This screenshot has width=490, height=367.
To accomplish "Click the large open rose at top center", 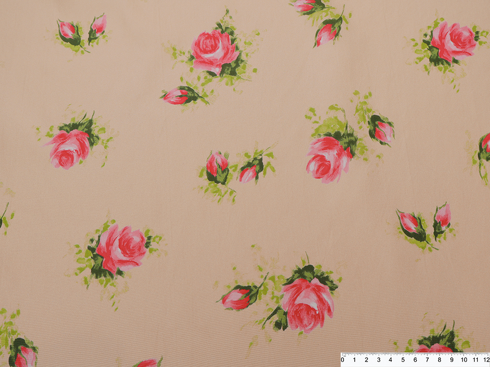I will [214, 50].
